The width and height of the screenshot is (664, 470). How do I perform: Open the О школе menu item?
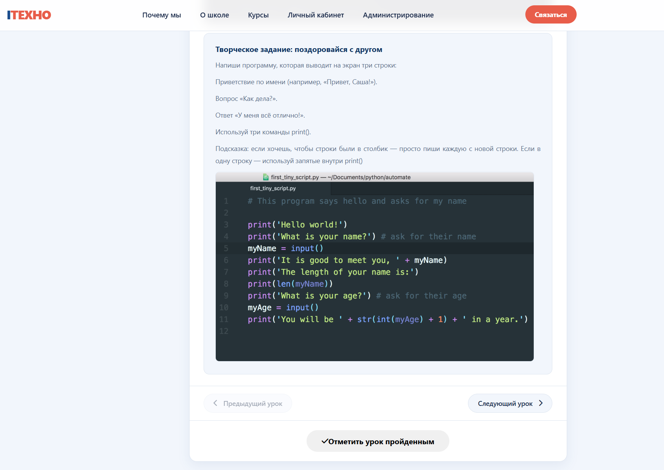tap(215, 15)
